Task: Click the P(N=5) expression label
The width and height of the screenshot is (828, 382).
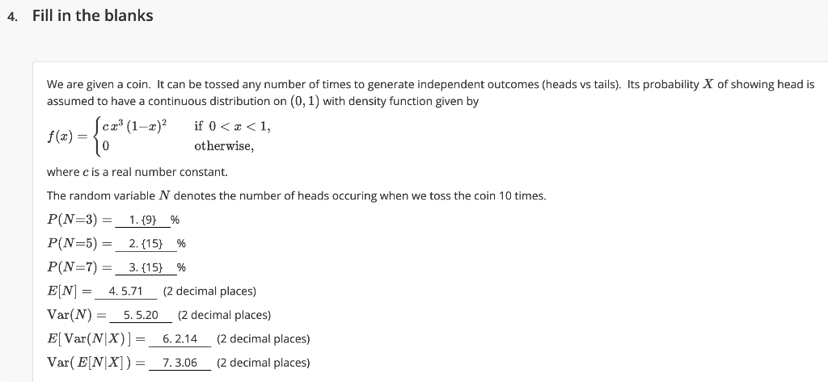Action: pos(73,244)
